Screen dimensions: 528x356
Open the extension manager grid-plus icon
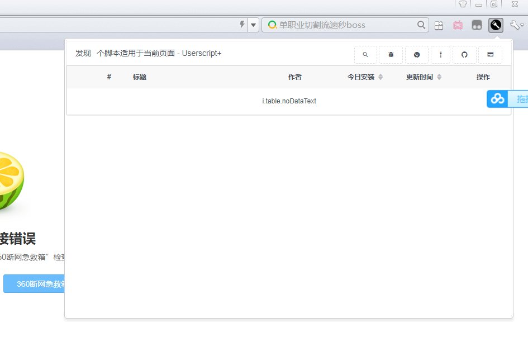pyautogui.click(x=439, y=25)
